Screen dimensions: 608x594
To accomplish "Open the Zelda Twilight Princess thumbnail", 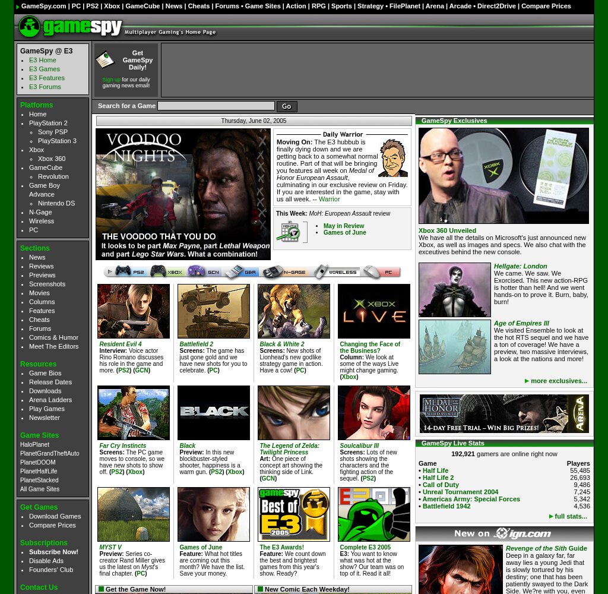I will (x=294, y=413).
